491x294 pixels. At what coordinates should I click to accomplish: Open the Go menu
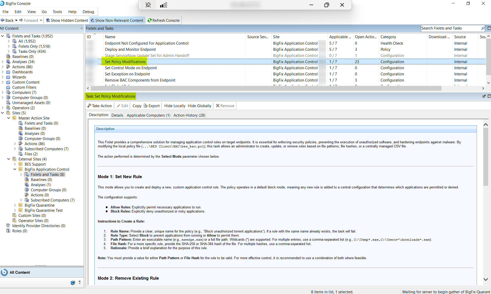44,12
